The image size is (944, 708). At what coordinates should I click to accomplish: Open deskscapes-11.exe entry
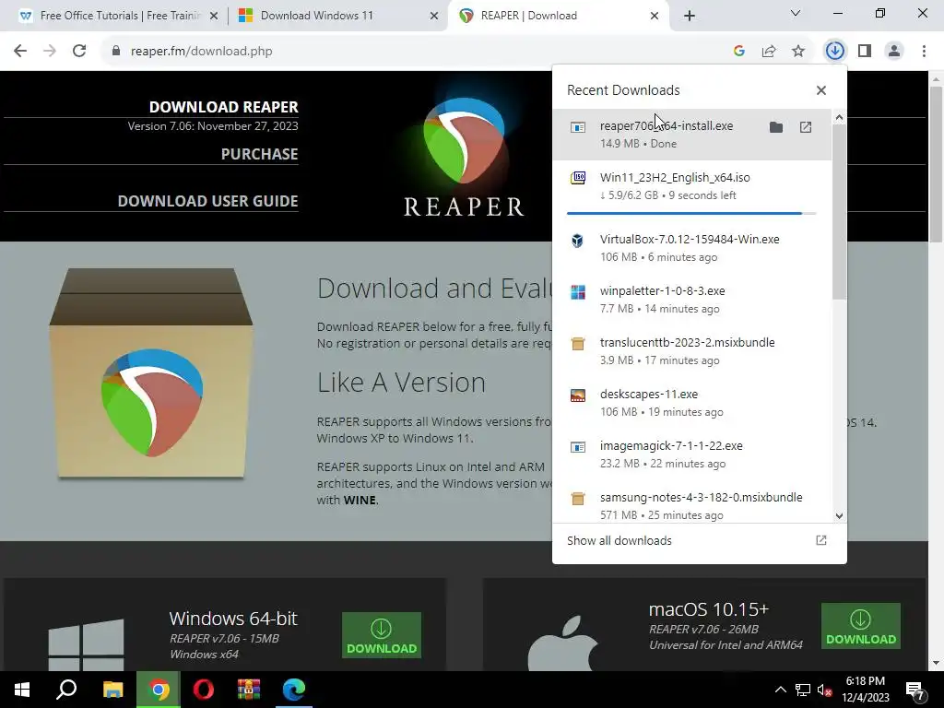[x=691, y=403]
